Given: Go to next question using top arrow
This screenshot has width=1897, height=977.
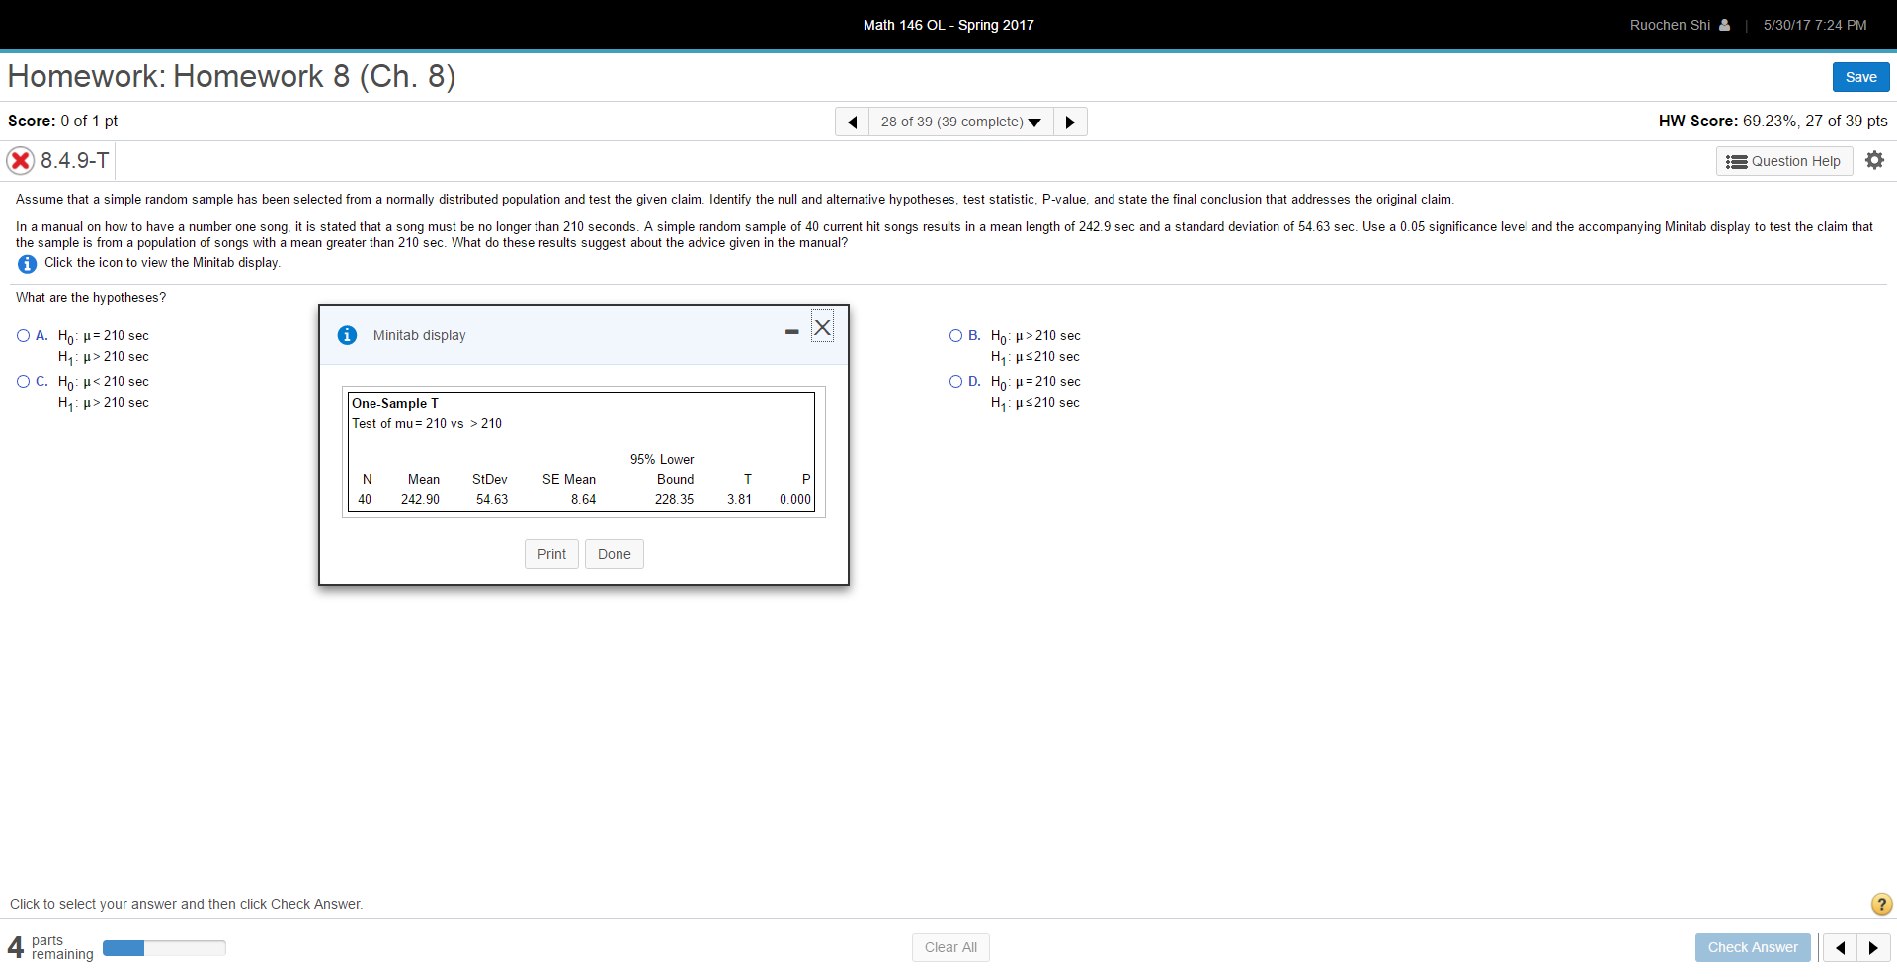Looking at the screenshot, I should (x=1070, y=122).
